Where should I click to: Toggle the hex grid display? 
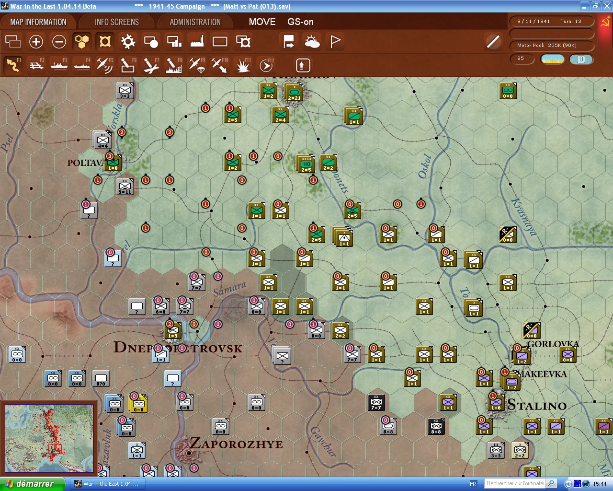pyautogui.click(x=82, y=42)
